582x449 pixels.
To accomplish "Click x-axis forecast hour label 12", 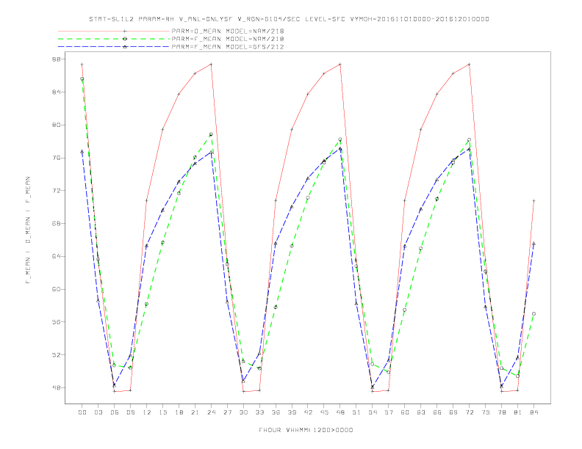I will pyautogui.click(x=147, y=412).
